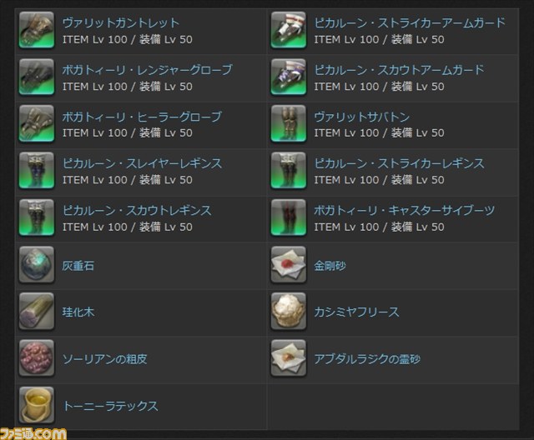Viewport: 534px width, 440px height.
Task: Select the アブダルラジクの霊砂 icon
Action: (289, 358)
